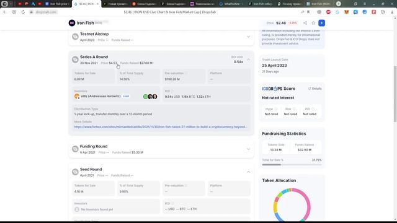
Task: Click a16z (Andreessen Horowitz) investor name
Action: pyautogui.click(x=100, y=97)
